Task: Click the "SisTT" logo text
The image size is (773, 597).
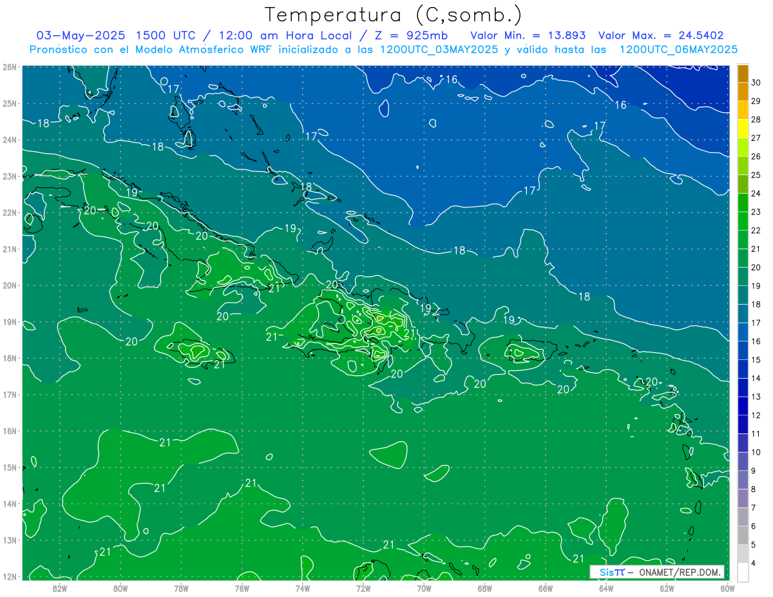Action: tap(612, 572)
